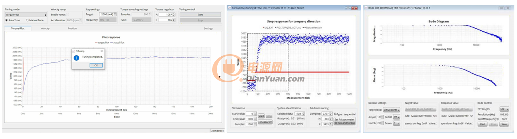Select the Manual Tune radio button

(27, 20)
